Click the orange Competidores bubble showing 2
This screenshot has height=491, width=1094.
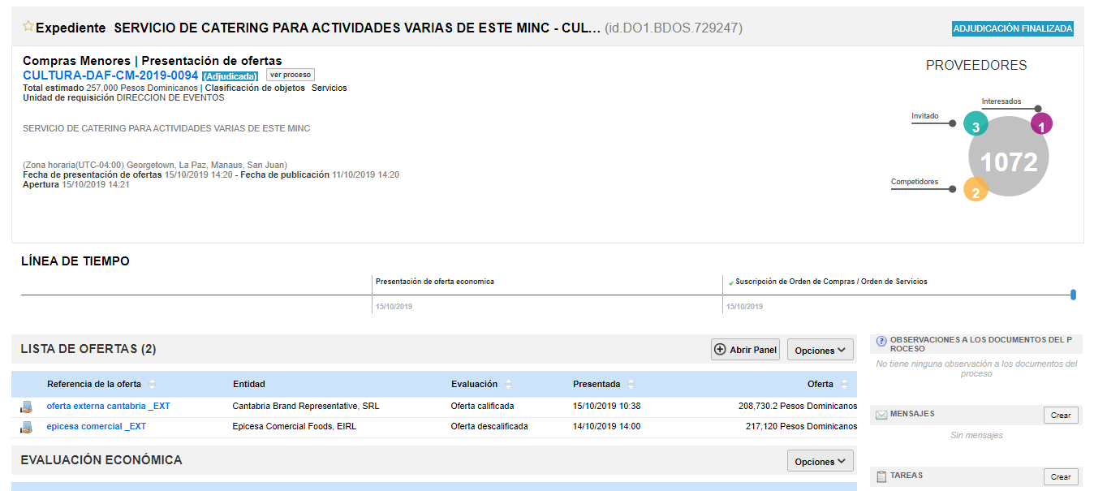[976, 190]
